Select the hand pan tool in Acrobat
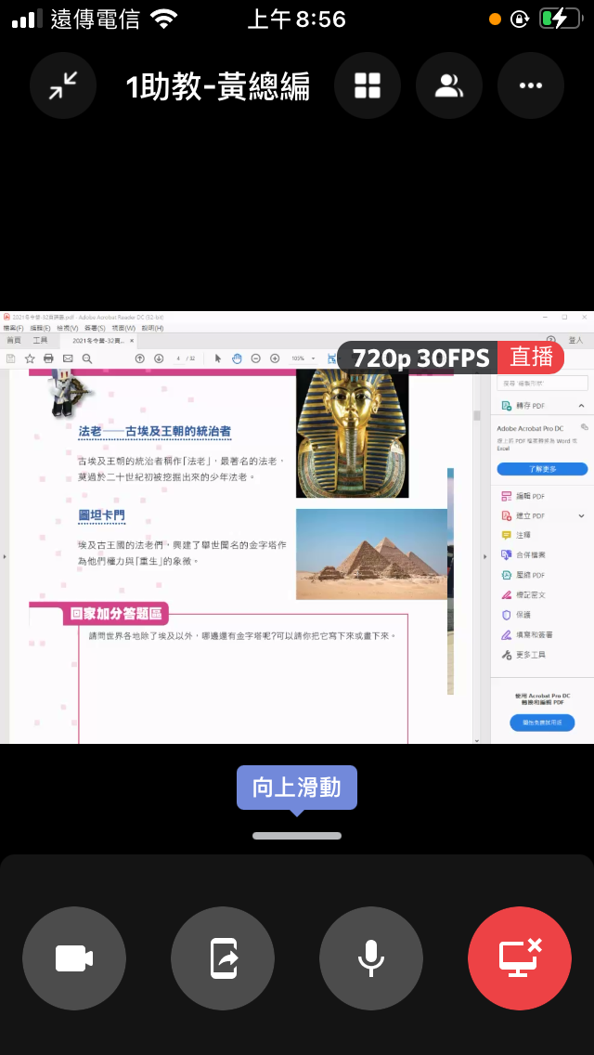This screenshot has width=594, height=1055. pyautogui.click(x=237, y=358)
